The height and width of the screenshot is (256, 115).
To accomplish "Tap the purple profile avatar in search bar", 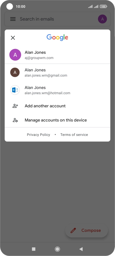I will click(102, 19).
